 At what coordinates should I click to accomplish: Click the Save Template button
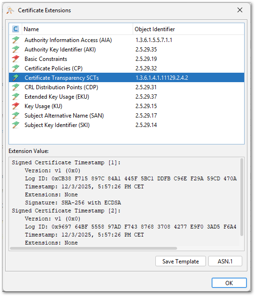[180, 261]
